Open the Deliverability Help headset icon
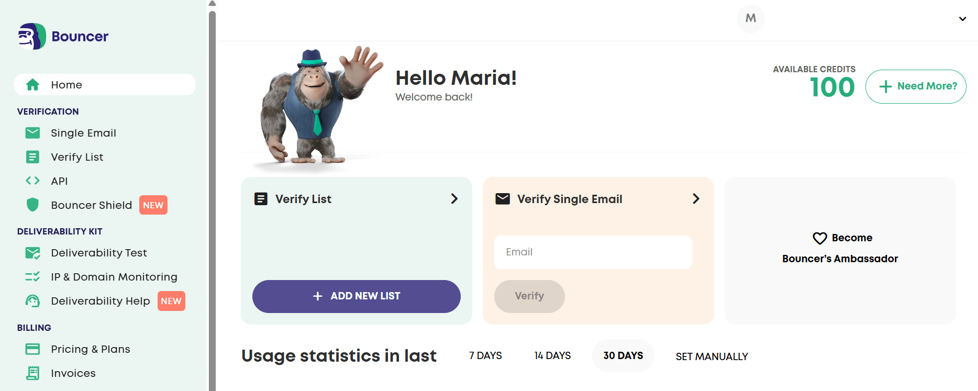Viewport: 978px width, 391px height. coord(32,301)
